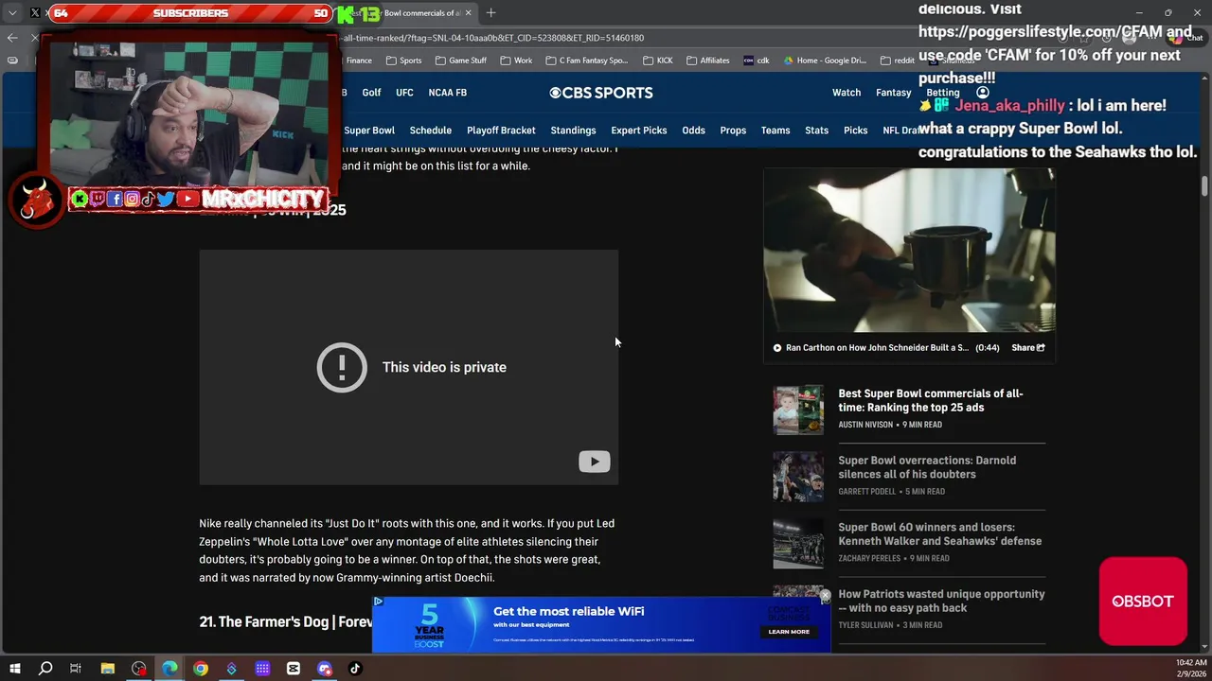Switch to Microsoft Edge on the taskbar
Screen dimensions: 1212x681
(x=169, y=669)
